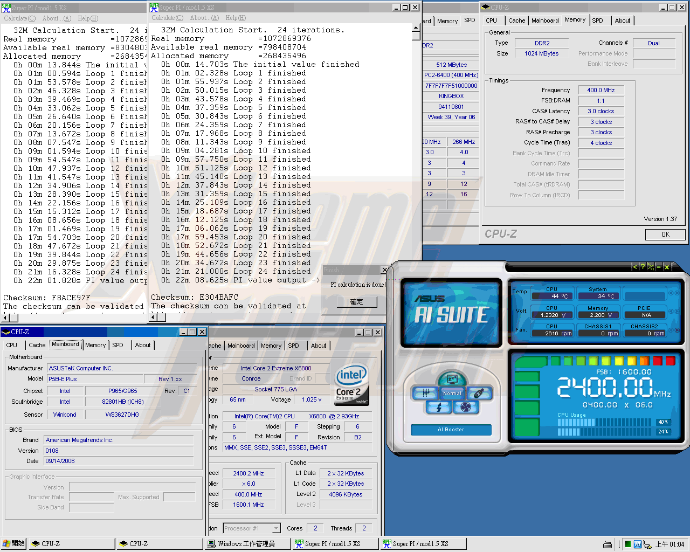Click the Fan row left arrow
Viewport: 690px width, 552px height.
[670, 329]
